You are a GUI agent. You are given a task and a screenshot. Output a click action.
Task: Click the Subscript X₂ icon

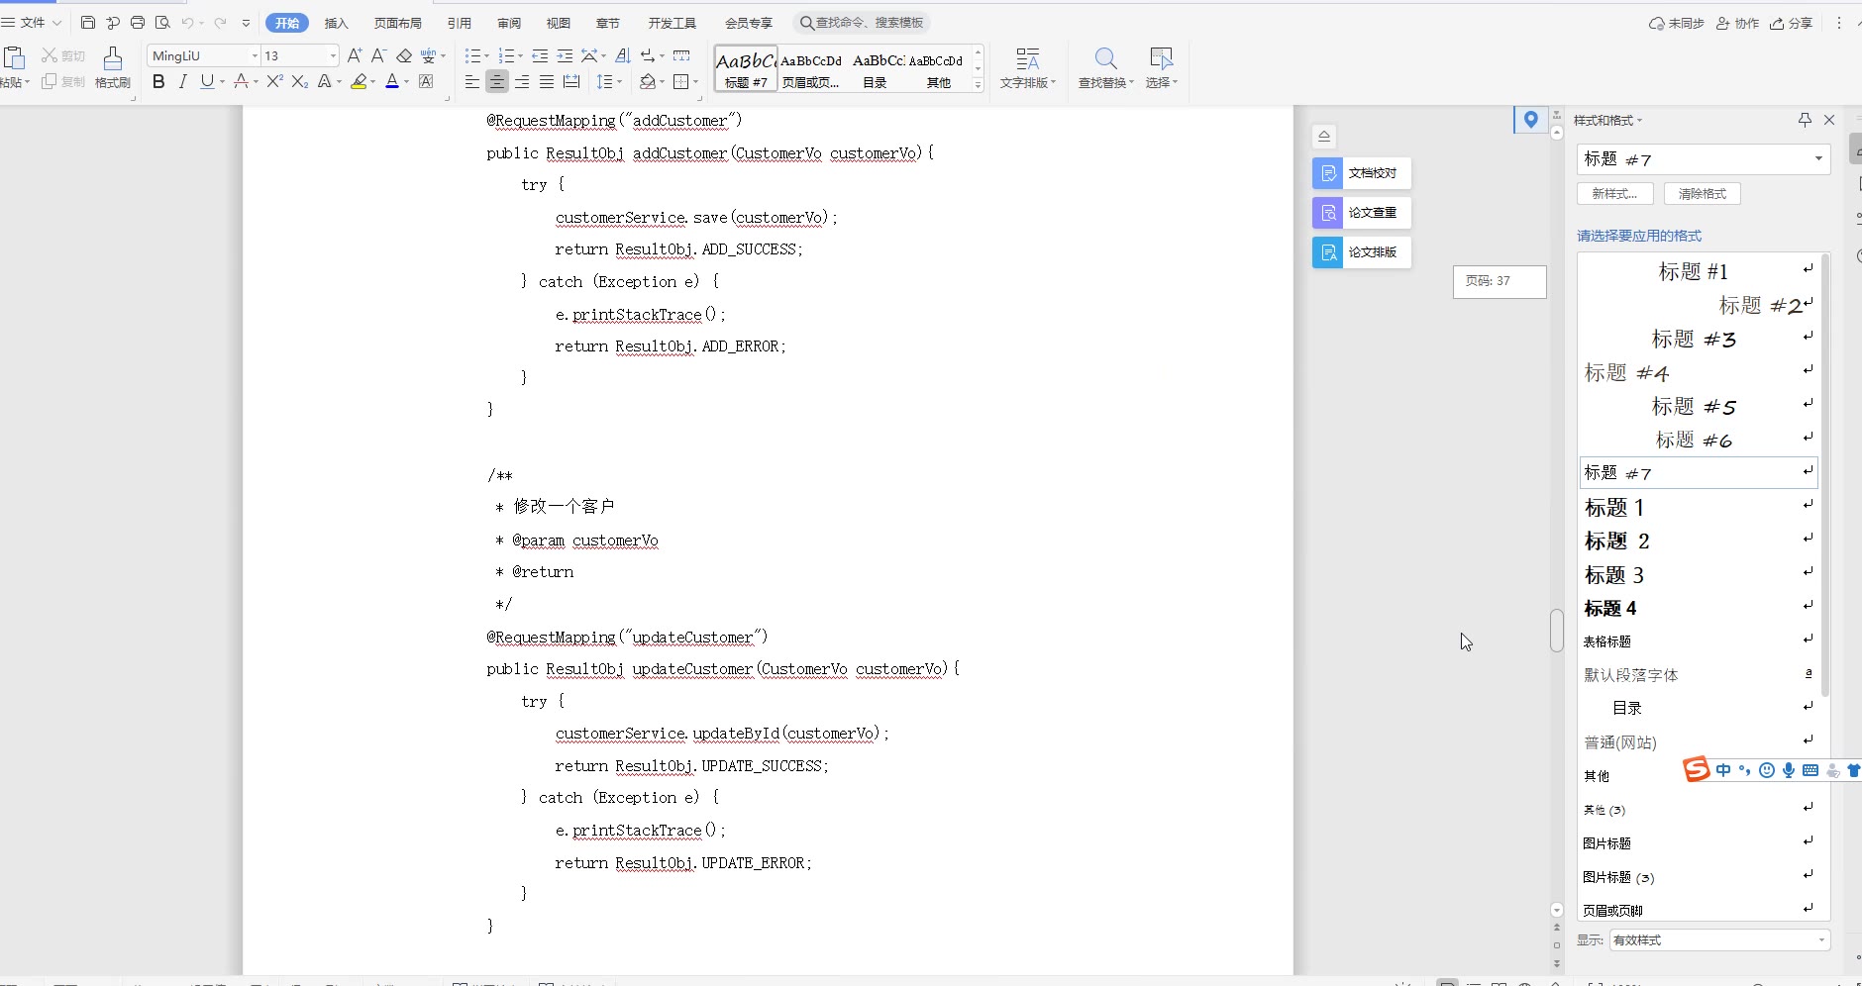(x=299, y=81)
